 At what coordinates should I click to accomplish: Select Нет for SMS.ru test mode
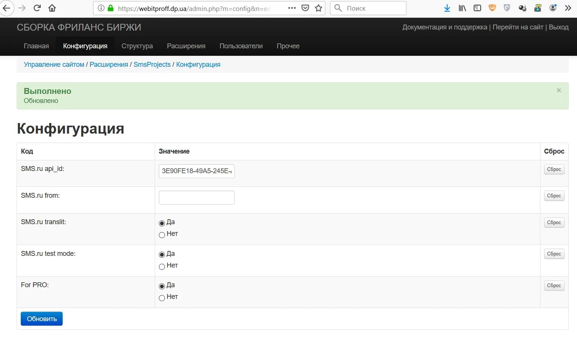click(162, 266)
